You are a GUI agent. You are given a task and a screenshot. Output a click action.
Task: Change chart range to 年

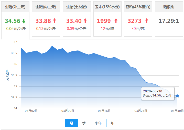point(113,123)
